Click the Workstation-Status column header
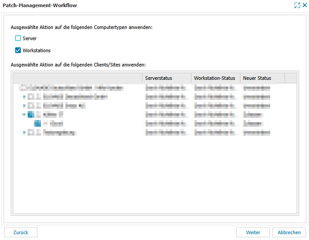This screenshot has height=240, width=309. click(x=215, y=78)
